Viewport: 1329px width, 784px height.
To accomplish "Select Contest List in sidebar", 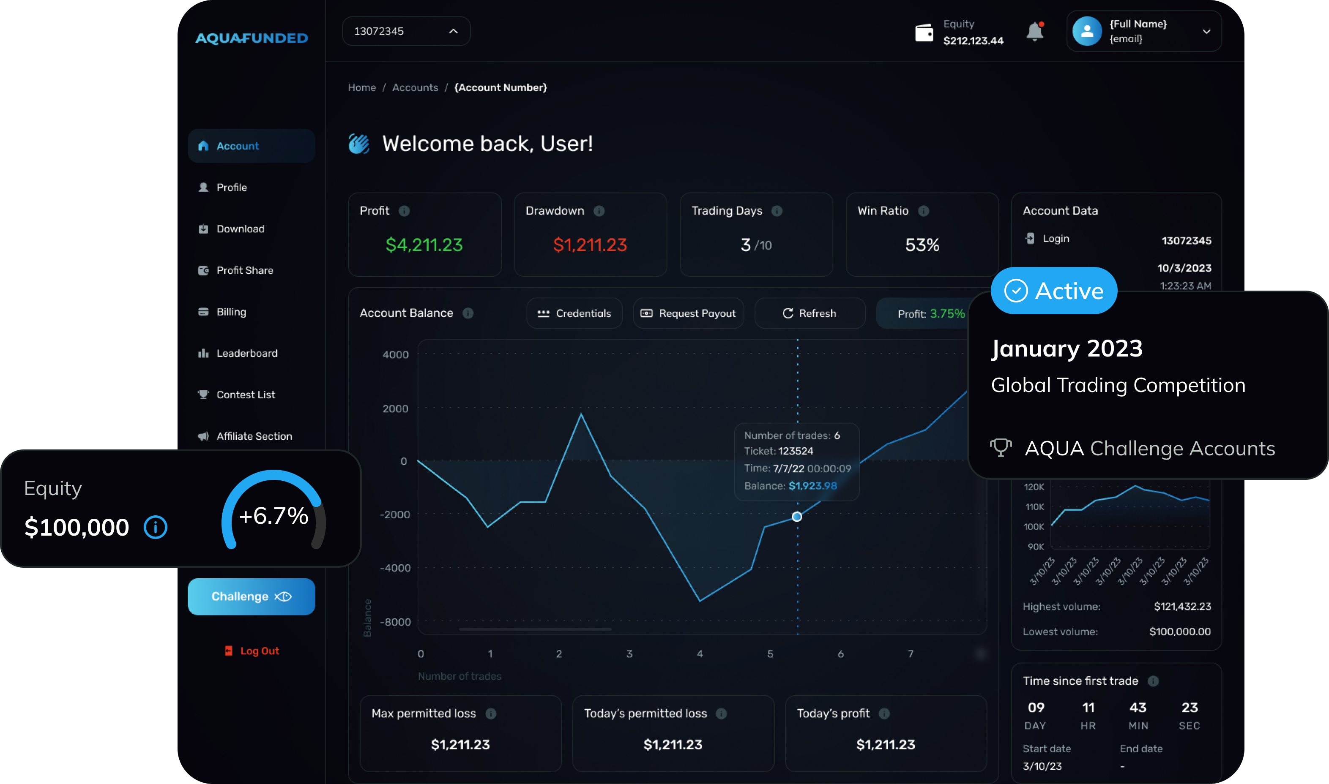I will click(x=245, y=395).
